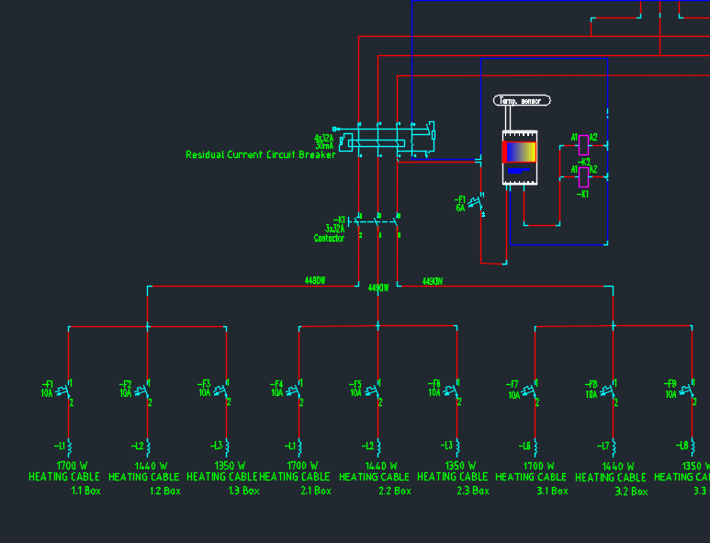
Task: Select the -F9 10A breaker symbol
Action: (687, 391)
